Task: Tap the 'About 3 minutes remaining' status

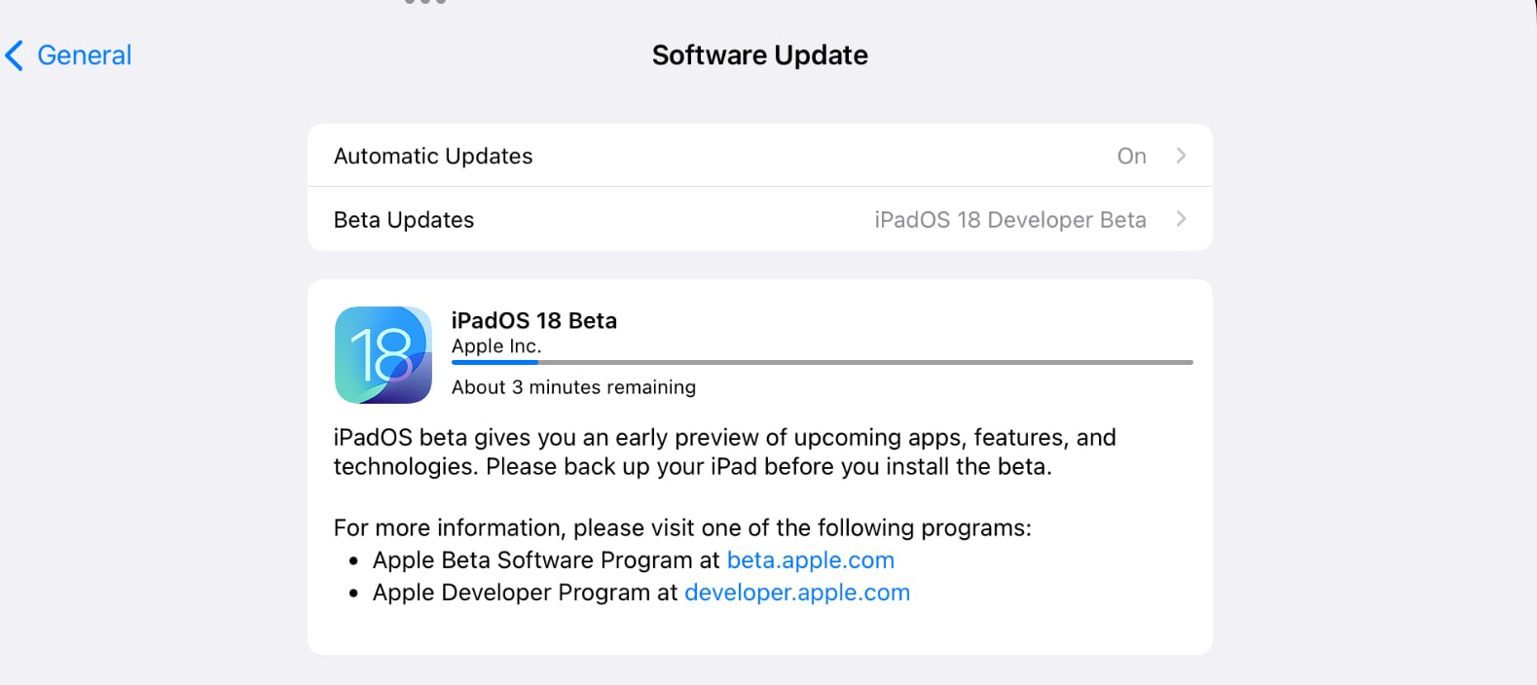Action: 573,387
